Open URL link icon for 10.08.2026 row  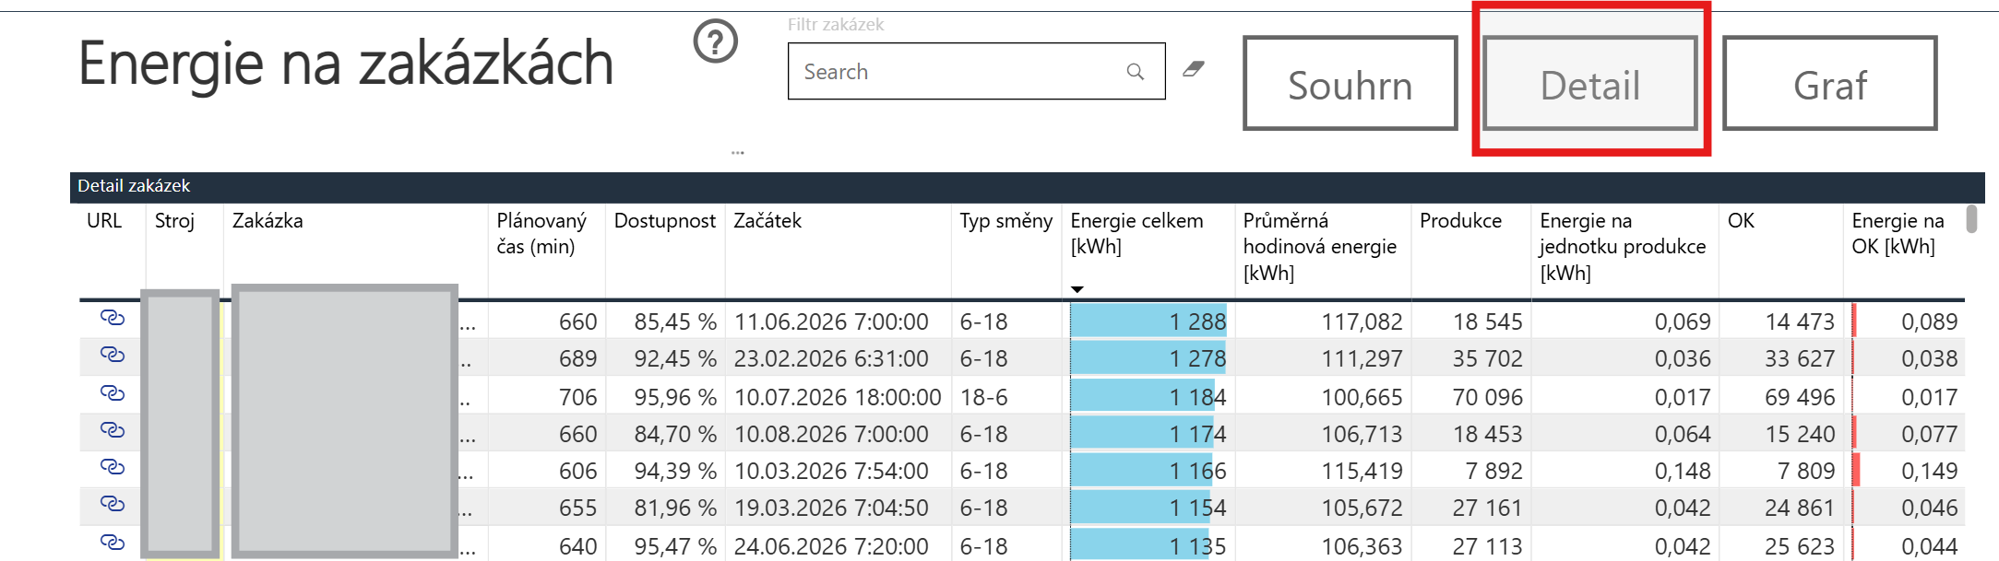(113, 430)
